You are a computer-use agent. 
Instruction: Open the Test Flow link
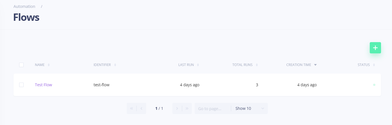pos(43,85)
